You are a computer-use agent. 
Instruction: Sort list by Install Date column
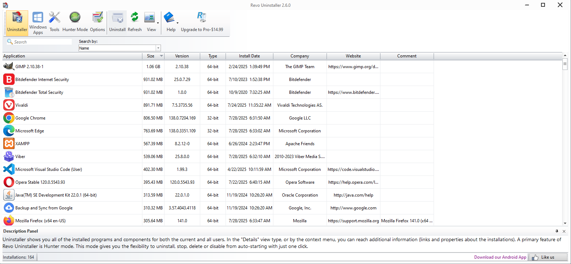pyautogui.click(x=249, y=56)
